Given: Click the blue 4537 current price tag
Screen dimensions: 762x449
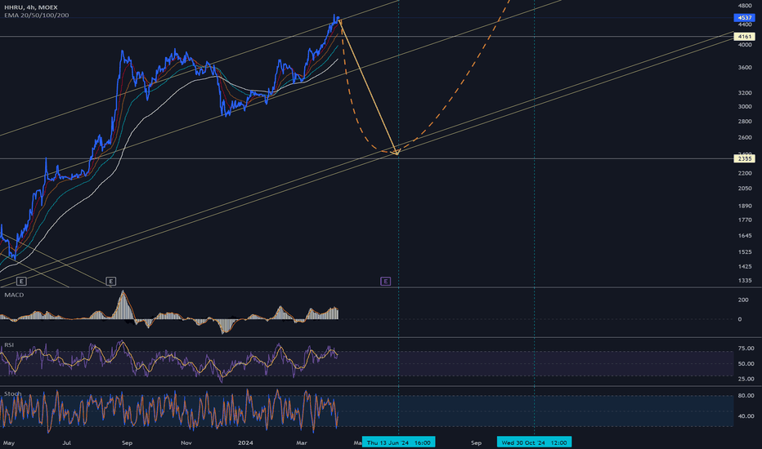Looking at the screenshot, I should (x=744, y=17).
